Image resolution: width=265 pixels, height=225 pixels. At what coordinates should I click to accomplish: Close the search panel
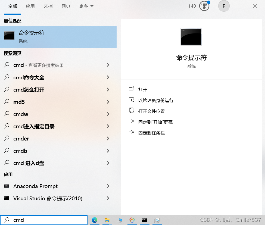click(255, 6)
